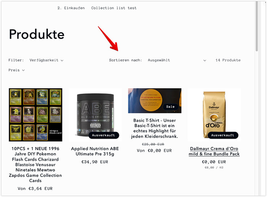Click the ABE pre-workout tub image
The image size is (267, 197).
pos(95,115)
